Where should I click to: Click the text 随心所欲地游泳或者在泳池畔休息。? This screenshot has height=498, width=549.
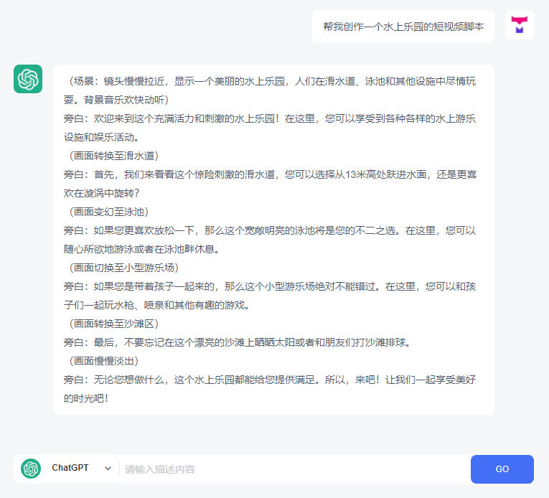tap(142, 249)
